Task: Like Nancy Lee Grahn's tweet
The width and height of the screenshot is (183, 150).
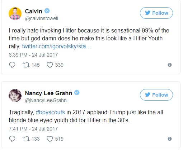Action: tap(50, 139)
